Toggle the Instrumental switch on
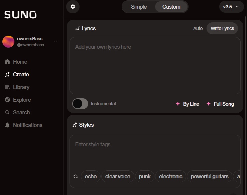The height and width of the screenshot is (195, 247). click(80, 104)
